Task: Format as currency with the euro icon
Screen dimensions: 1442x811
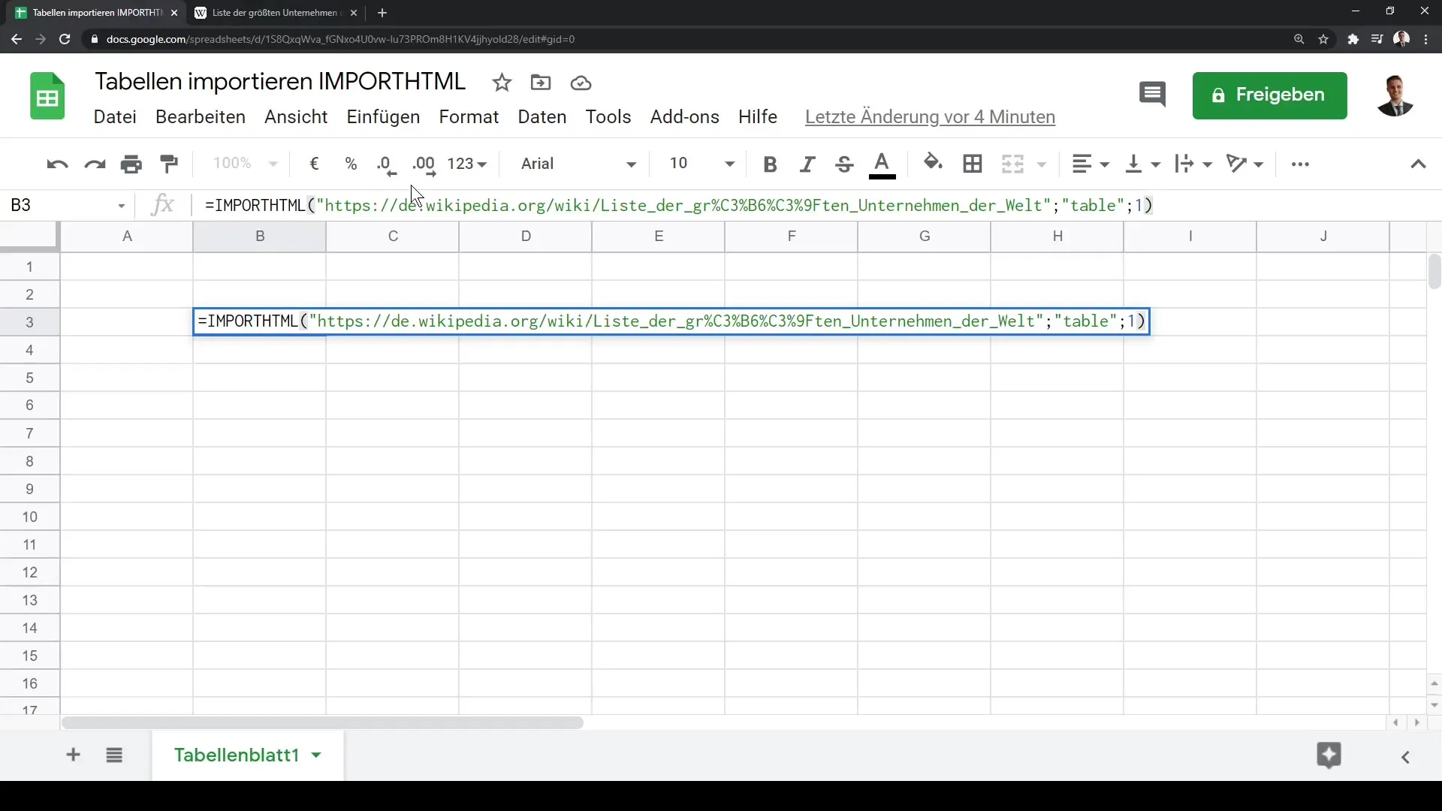Action: pyautogui.click(x=315, y=164)
